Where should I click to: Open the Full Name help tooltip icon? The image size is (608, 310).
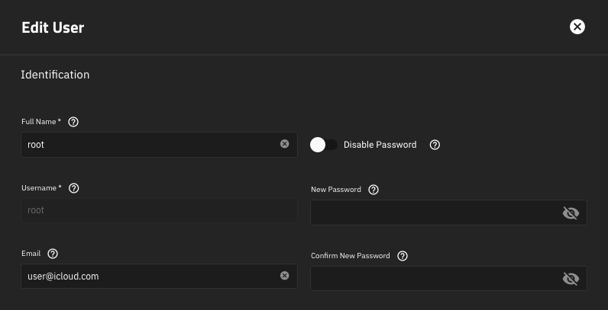(73, 122)
